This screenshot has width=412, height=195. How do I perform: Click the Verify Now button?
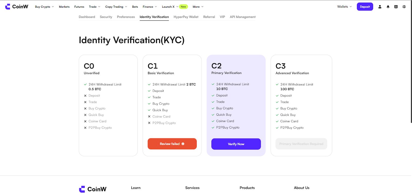tap(236, 144)
